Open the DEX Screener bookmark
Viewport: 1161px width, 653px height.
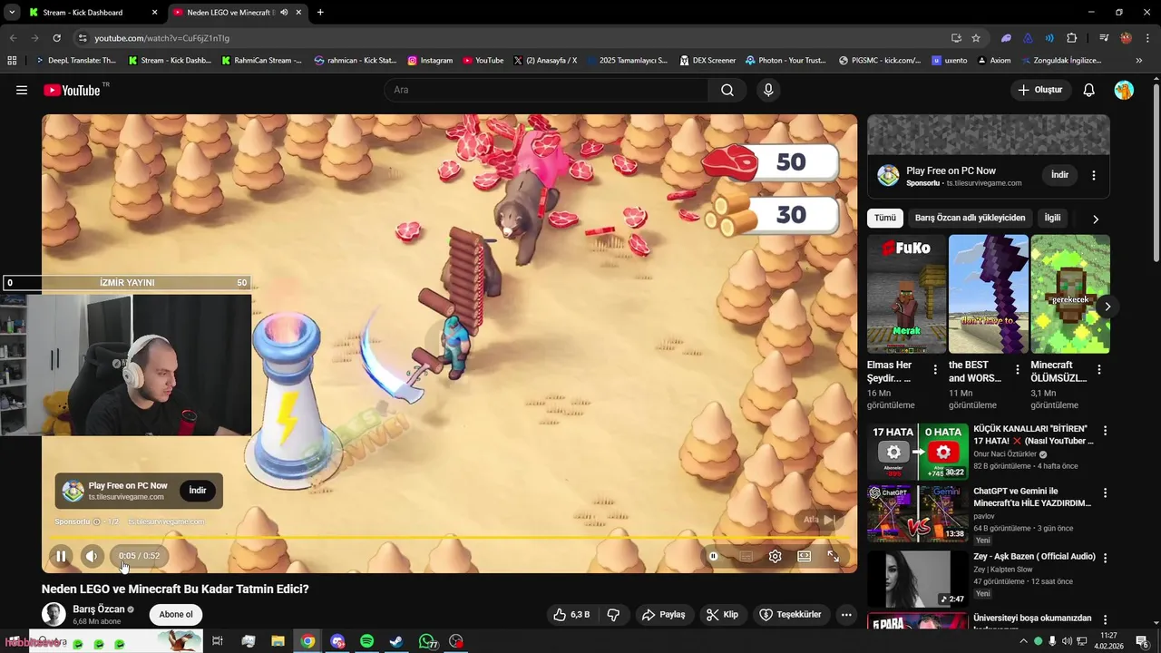(x=707, y=61)
